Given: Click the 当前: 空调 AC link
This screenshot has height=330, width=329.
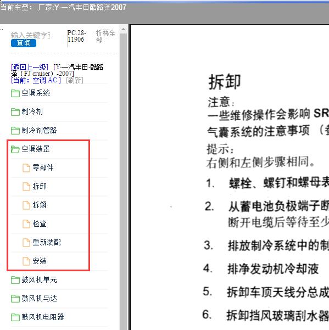Looking at the screenshot, I should click(x=36, y=80).
